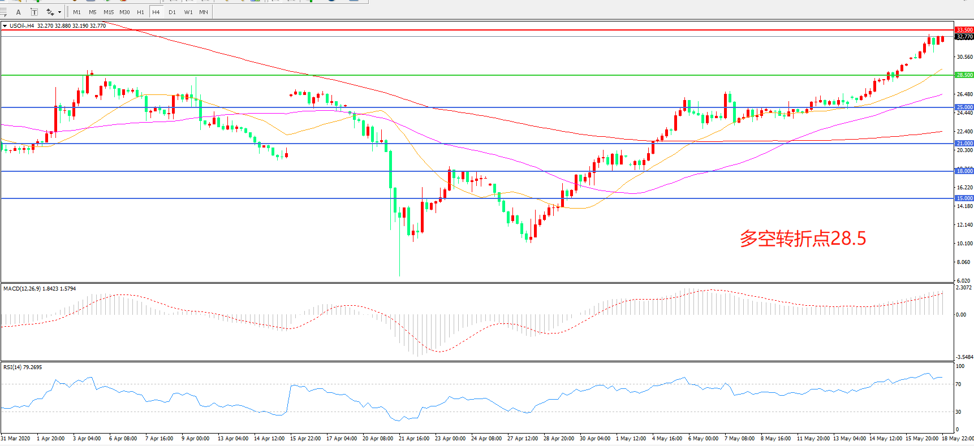Select the W1 weekly timeframe

pos(188,12)
